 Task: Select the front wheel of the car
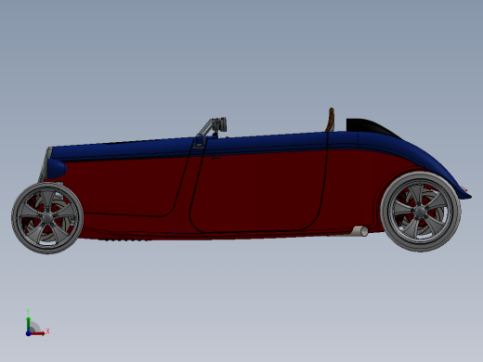click(47, 218)
